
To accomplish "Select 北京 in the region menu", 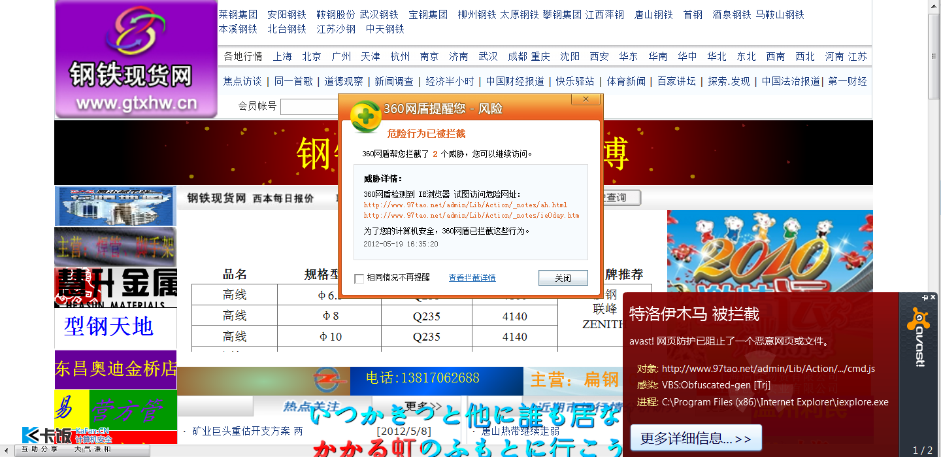I will tap(312, 56).
